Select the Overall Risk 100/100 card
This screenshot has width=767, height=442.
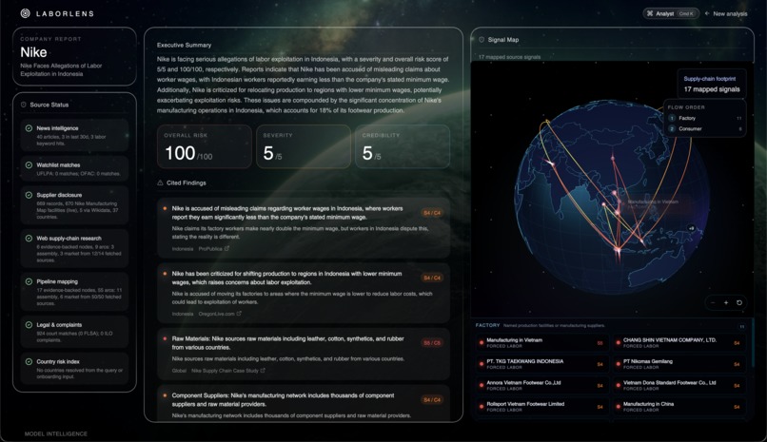tap(205, 146)
